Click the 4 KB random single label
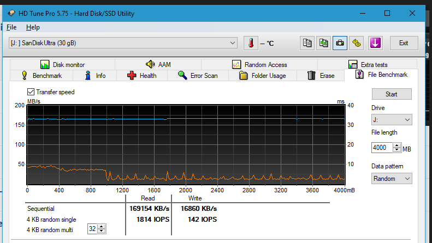Image resolution: width=432 pixels, height=243 pixels. pos(51,220)
